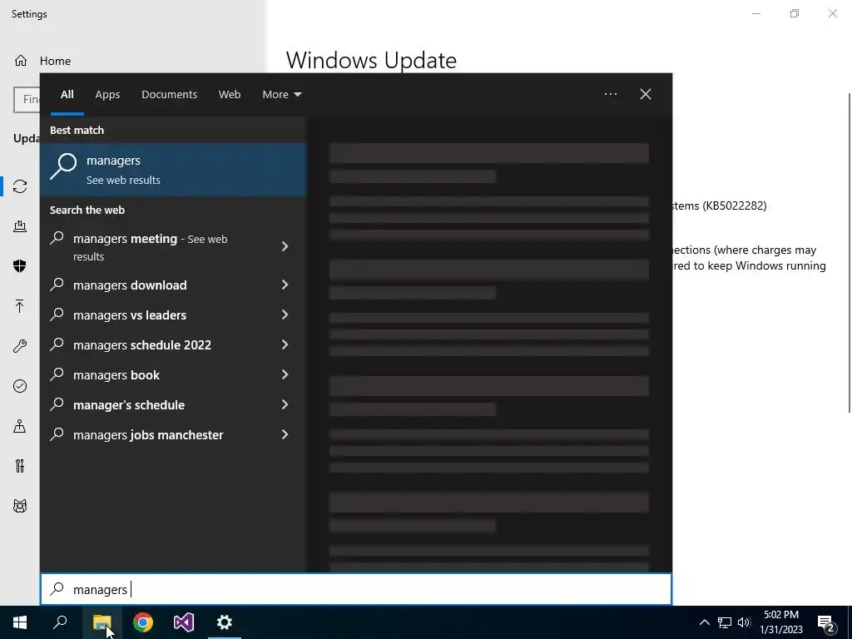Open the Windows Start menu
This screenshot has height=639, width=852.
pyautogui.click(x=20, y=622)
